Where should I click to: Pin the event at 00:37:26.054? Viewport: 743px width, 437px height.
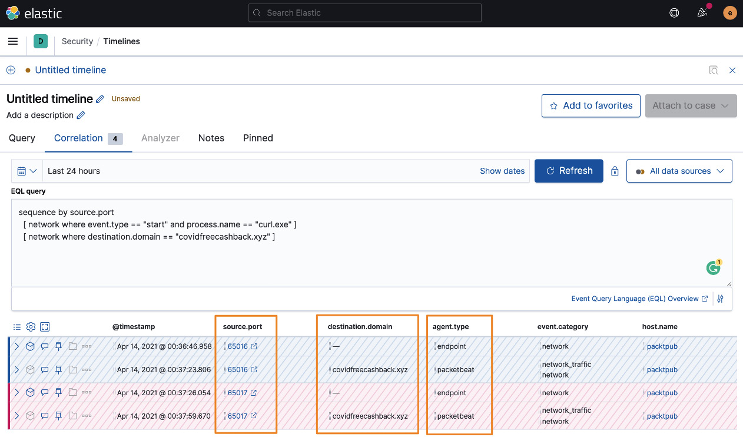(58, 392)
